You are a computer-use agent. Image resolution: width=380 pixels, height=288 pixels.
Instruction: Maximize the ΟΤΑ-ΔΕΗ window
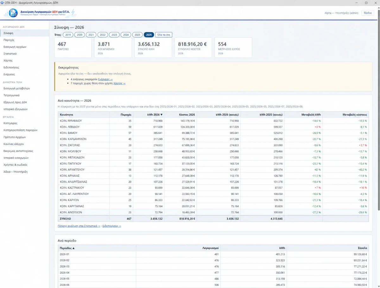366,3
